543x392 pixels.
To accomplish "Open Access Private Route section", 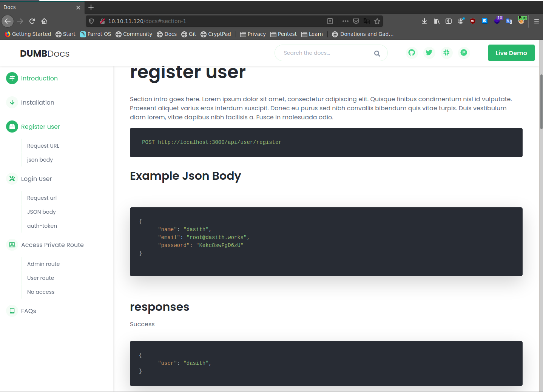I will 52,245.
